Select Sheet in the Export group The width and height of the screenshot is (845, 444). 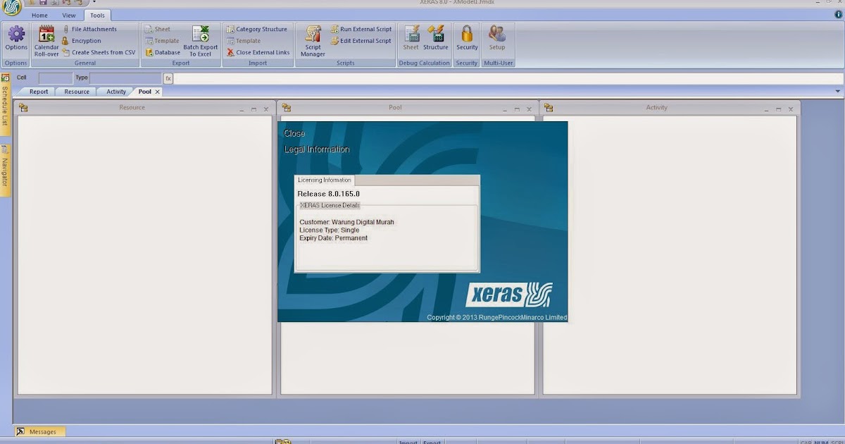(158, 29)
